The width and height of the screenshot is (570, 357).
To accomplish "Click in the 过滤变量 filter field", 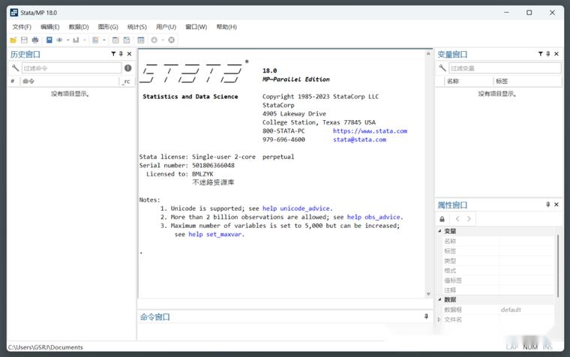I will pos(505,68).
